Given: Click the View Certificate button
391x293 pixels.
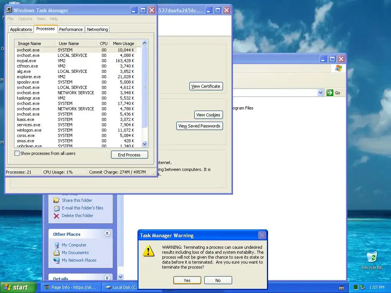Looking at the screenshot, I should (206, 86).
